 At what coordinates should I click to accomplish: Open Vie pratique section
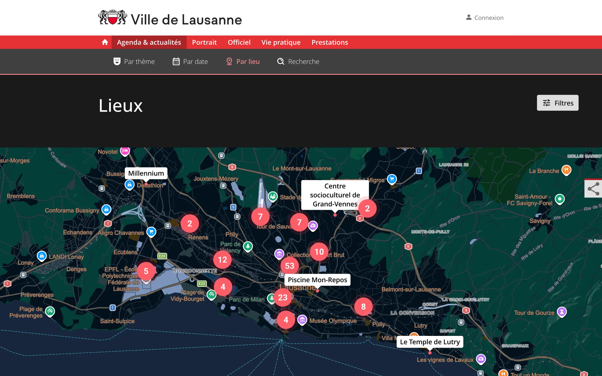coord(281,42)
